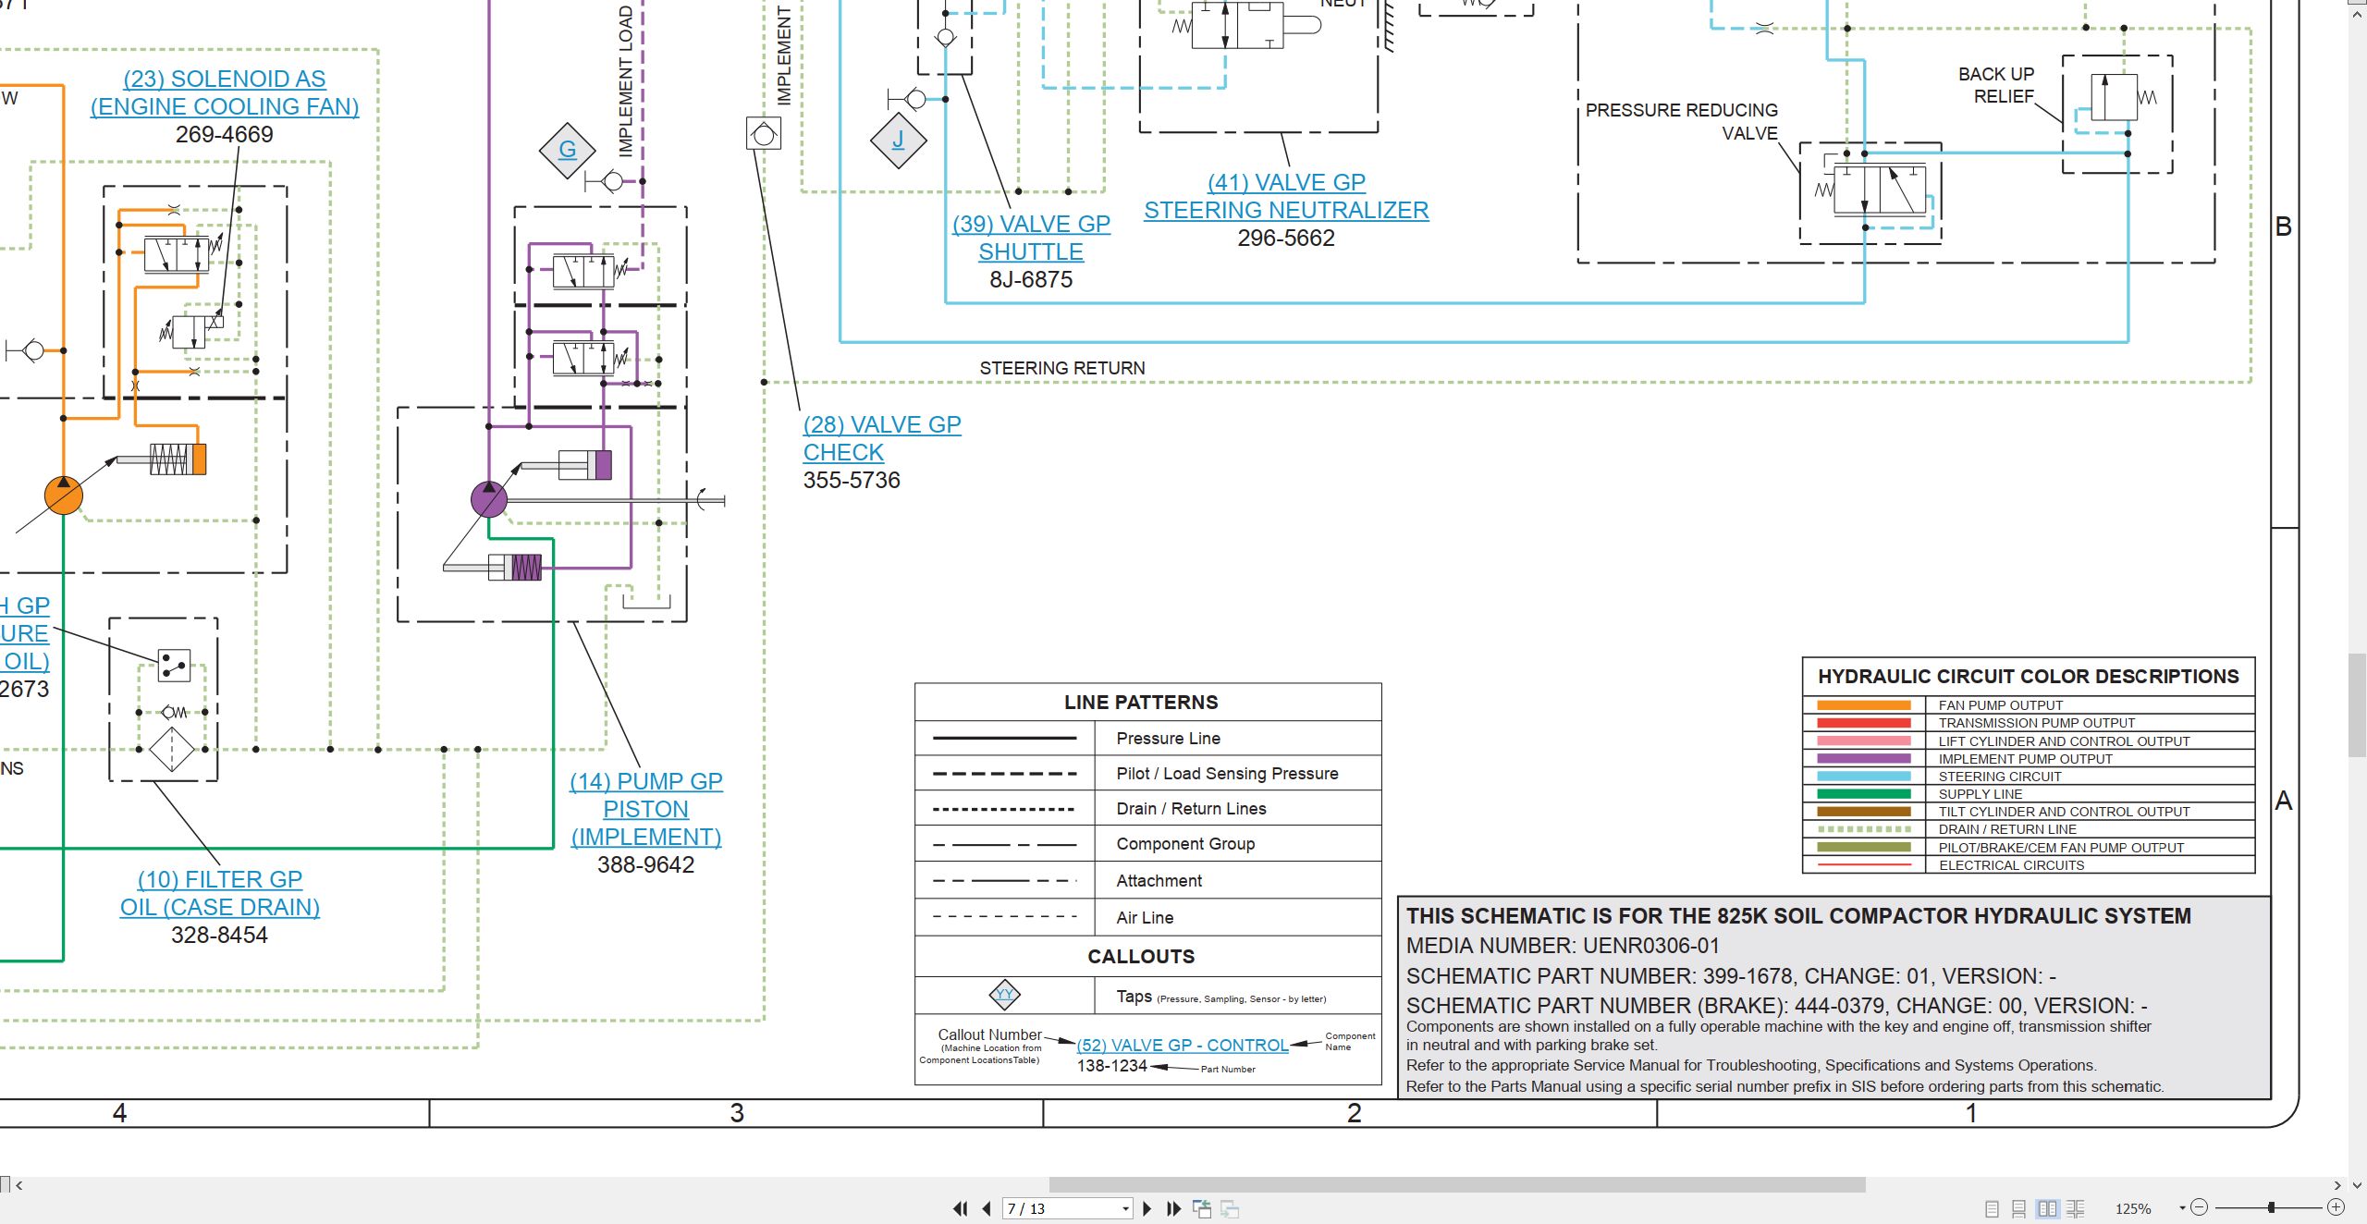Click the vertical scrollbar thumb
This screenshot has width=2367, height=1224.
[2358, 706]
